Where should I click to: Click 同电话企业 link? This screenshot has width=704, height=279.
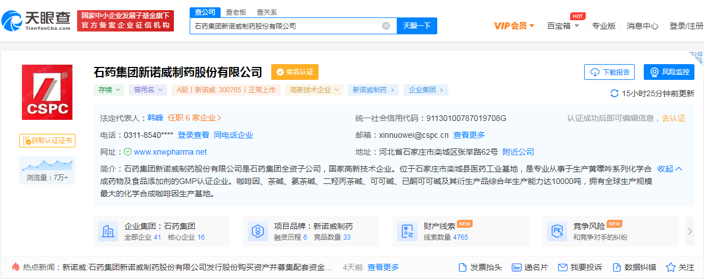[x=234, y=135]
